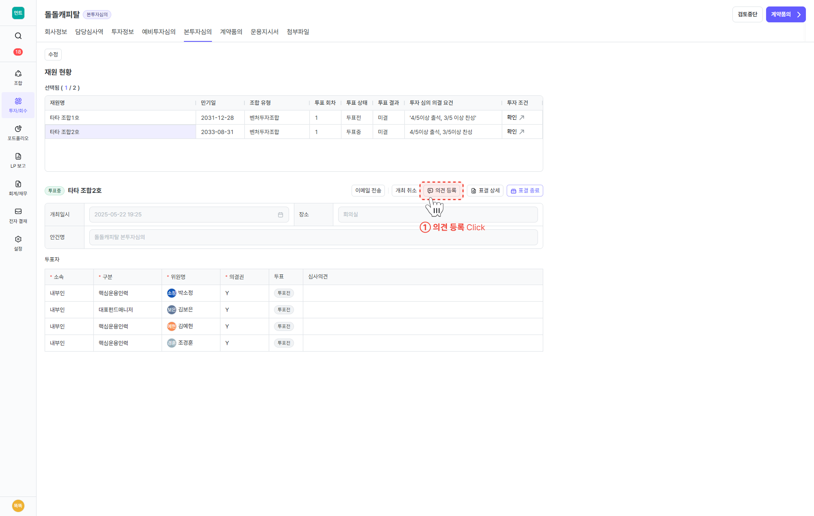Click the purple 계약품의 button
The width and height of the screenshot is (814, 516).
pyautogui.click(x=786, y=14)
